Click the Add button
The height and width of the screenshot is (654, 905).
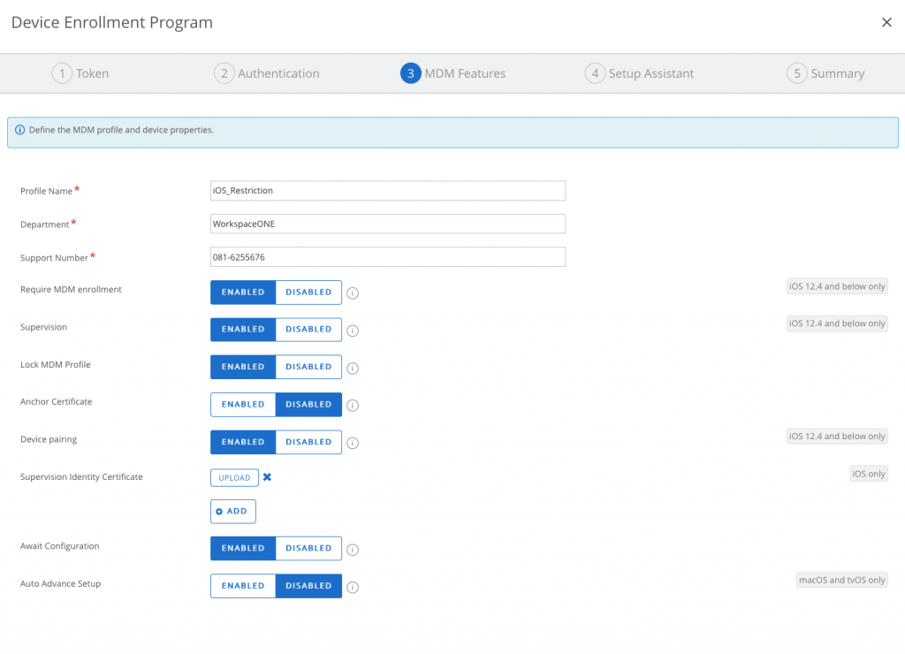tap(232, 512)
